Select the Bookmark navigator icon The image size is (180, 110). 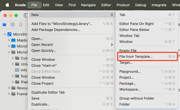pos(21,24)
